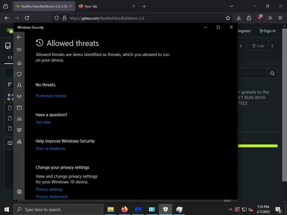Viewport: 287px width, 215px height.
Task: Click the volume muted tray icon
Action: pos(251,209)
